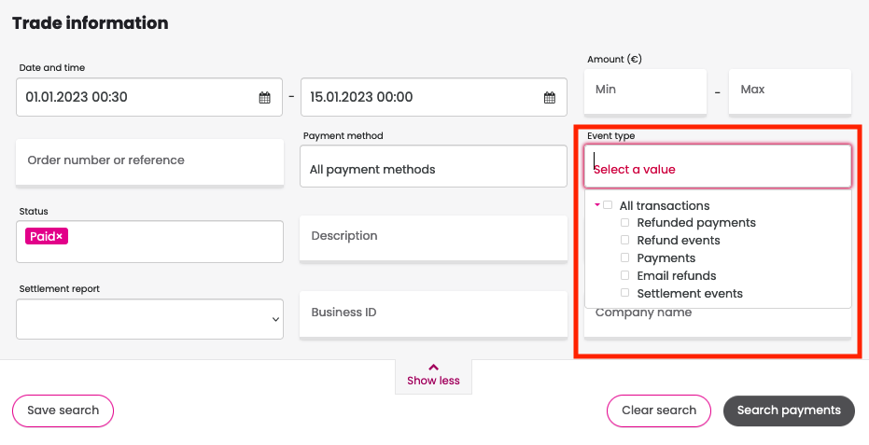This screenshot has height=445, width=869.
Task: Click the Search payments button
Action: [789, 410]
